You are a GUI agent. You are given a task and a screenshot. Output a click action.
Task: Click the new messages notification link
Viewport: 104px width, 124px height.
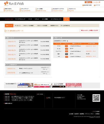(x=89, y=30)
